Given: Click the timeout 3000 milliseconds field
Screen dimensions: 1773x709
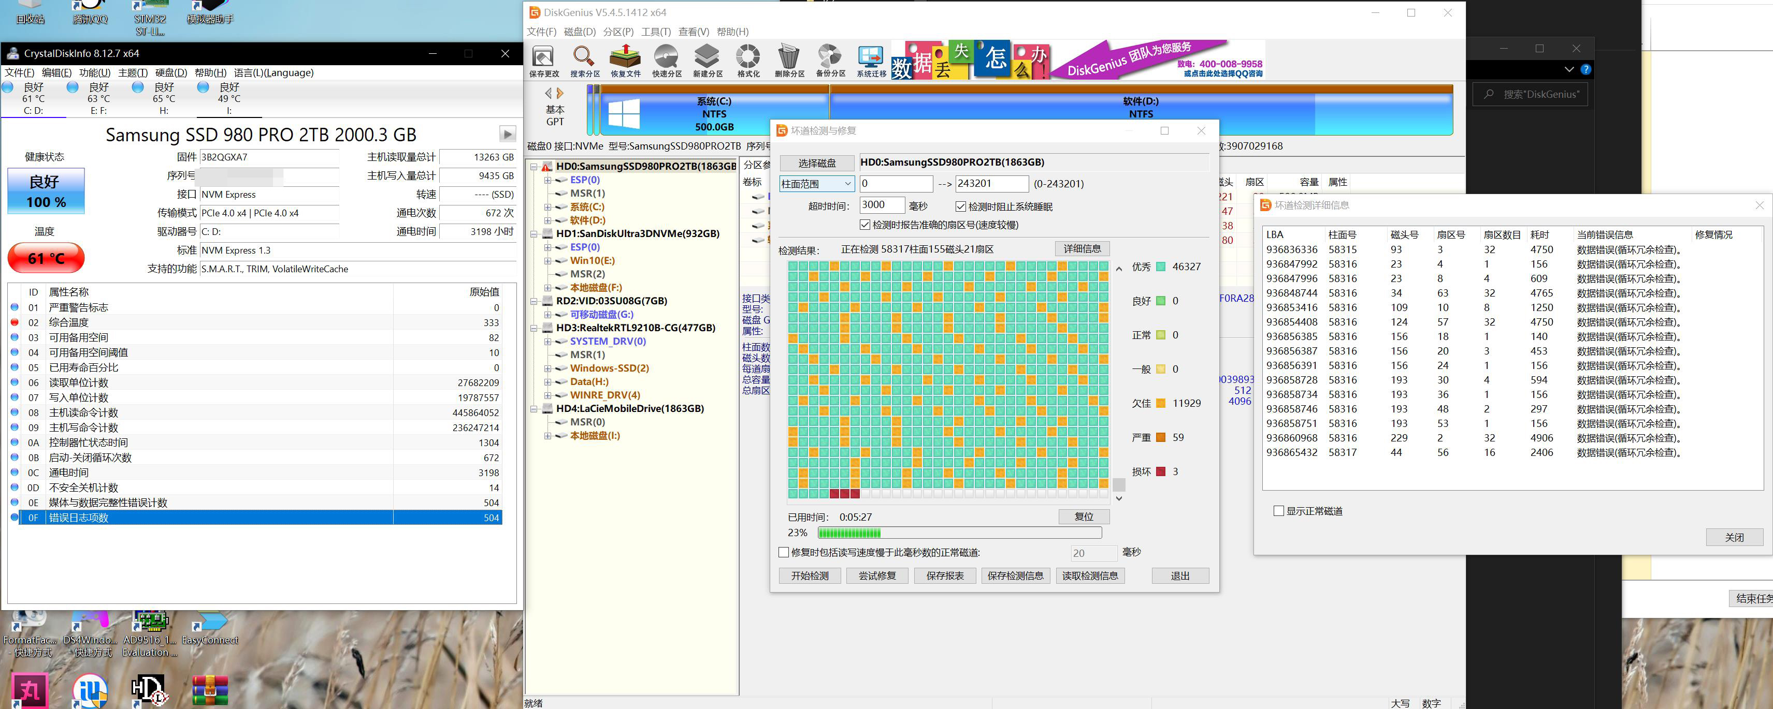Looking at the screenshot, I should click(x=882, y=205).
